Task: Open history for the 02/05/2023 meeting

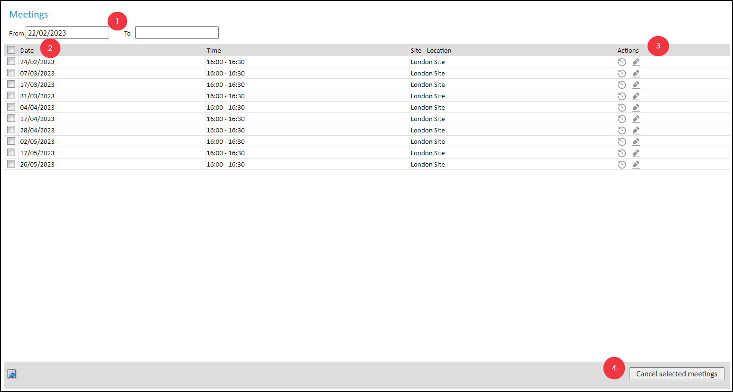Action: pos(622,142)
